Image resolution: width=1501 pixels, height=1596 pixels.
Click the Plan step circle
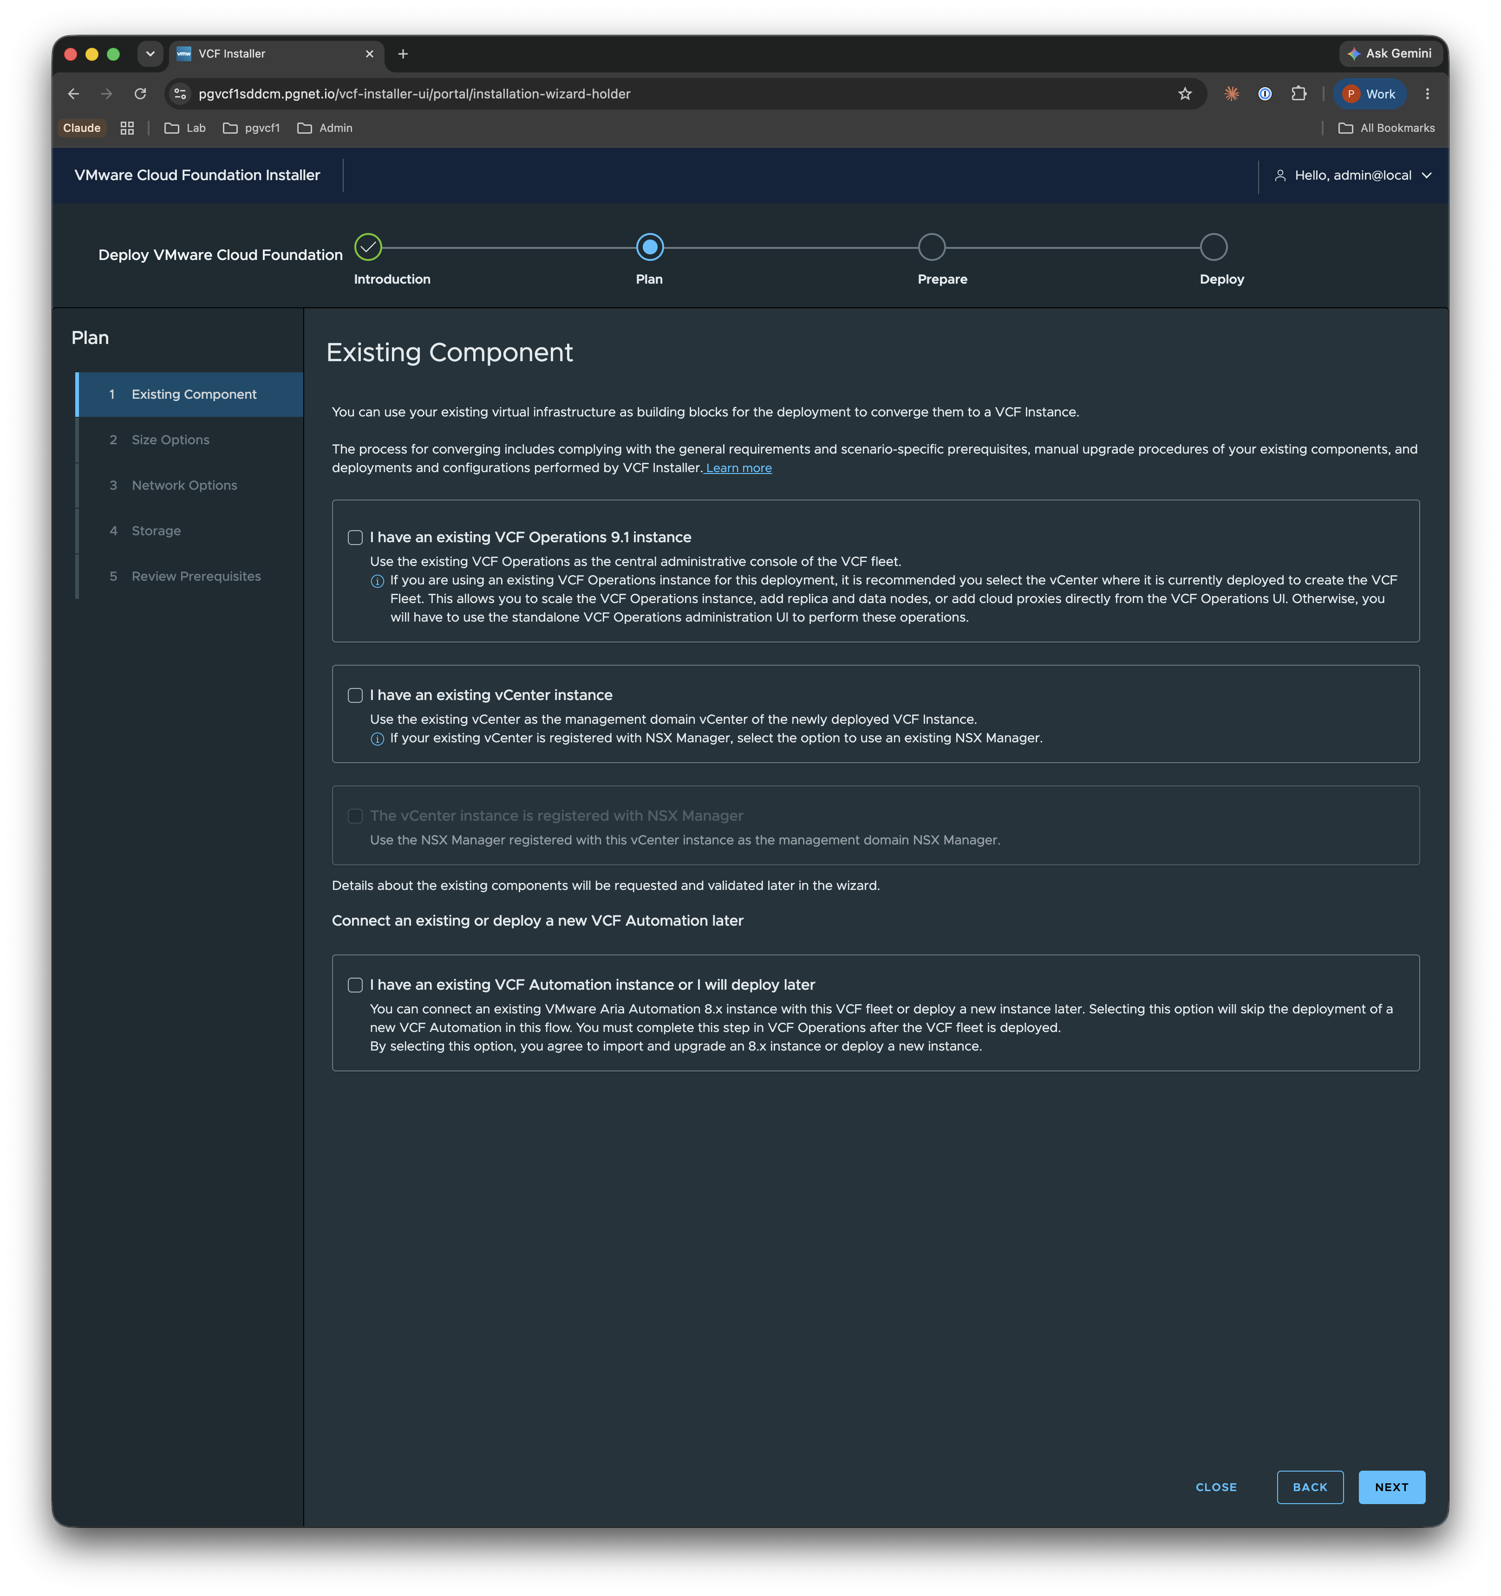[x=650, y=247]
